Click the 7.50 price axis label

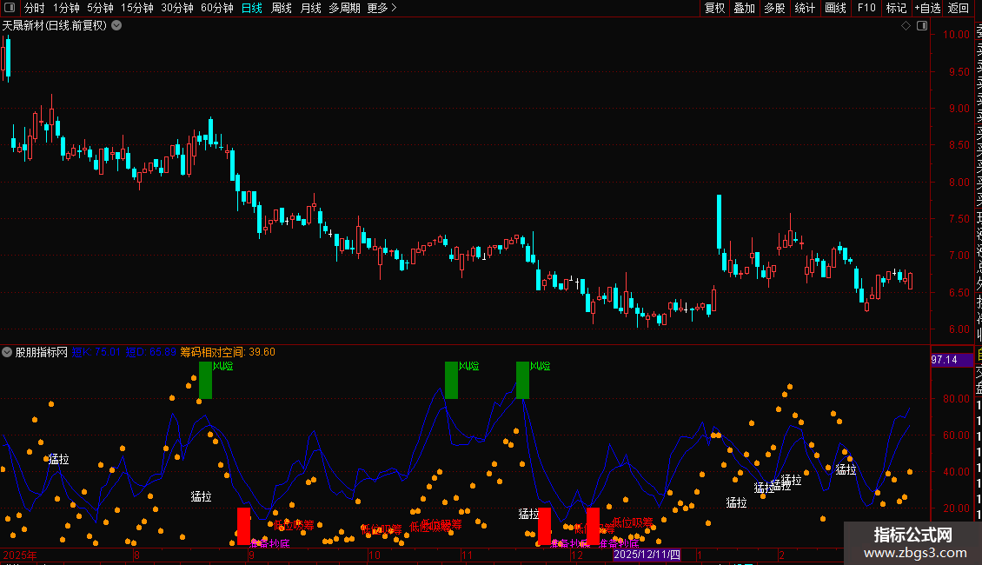coord(959,218)
